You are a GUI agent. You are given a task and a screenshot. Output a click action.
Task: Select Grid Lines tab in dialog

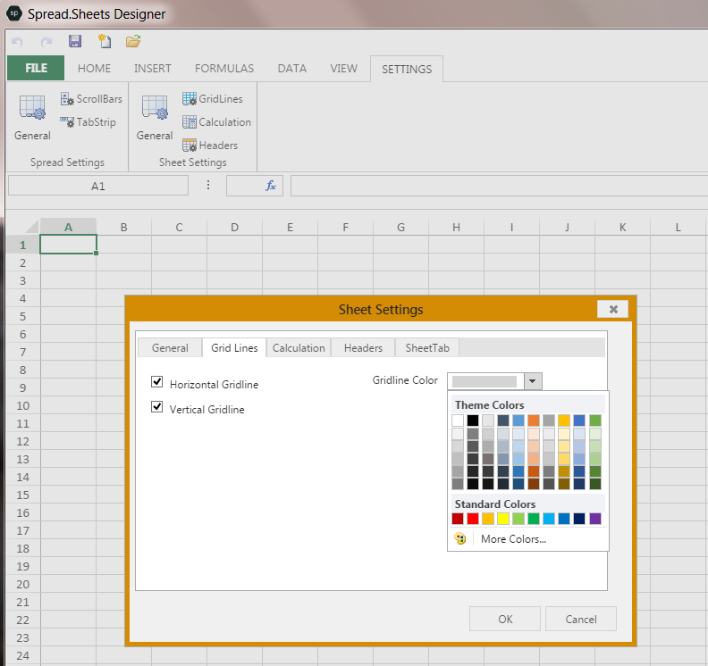234,348
